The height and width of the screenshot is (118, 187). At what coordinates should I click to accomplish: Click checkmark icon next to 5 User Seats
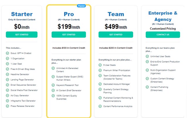(x=100, y=65)
